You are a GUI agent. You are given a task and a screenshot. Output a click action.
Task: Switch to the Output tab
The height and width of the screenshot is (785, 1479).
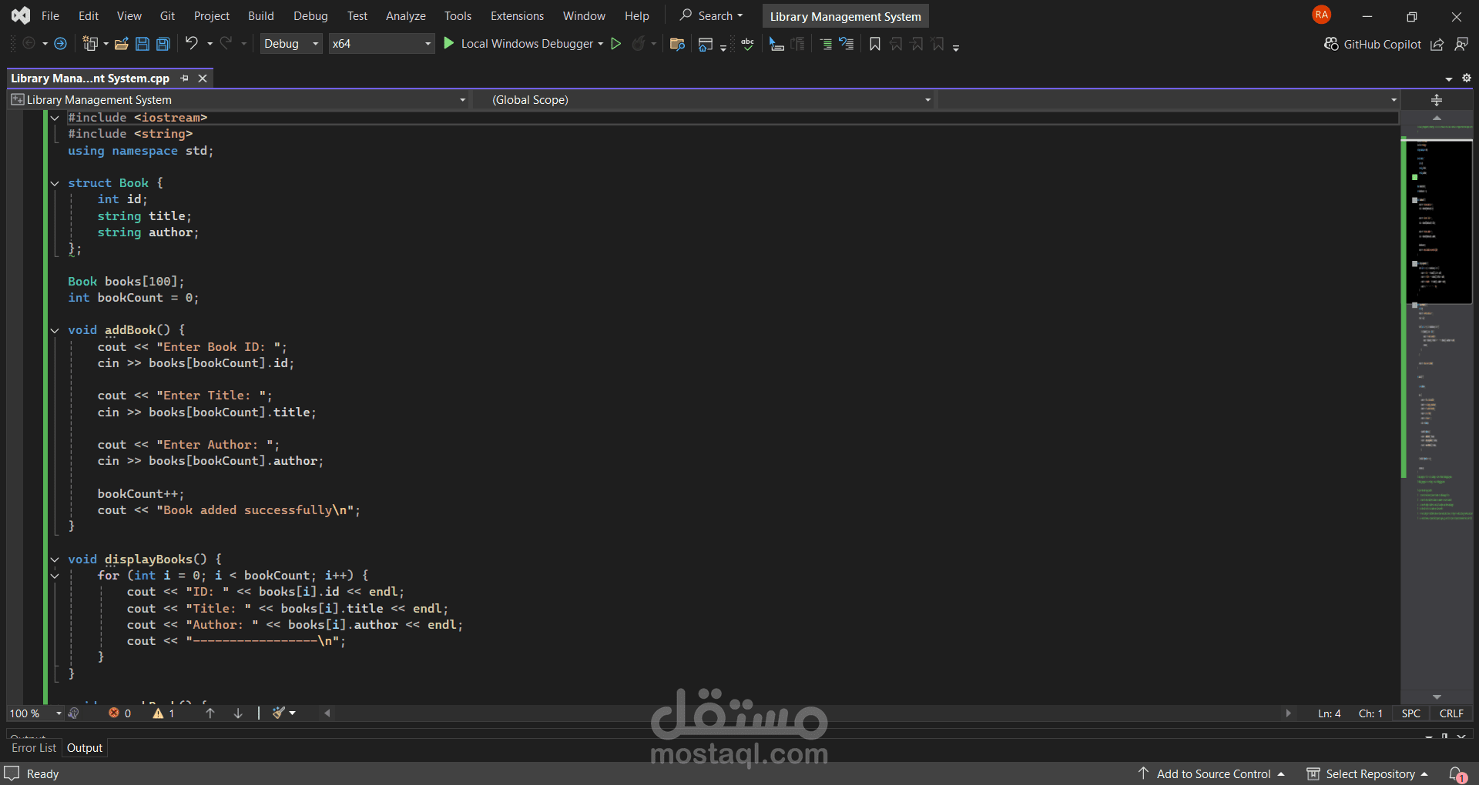coord(85,748)
